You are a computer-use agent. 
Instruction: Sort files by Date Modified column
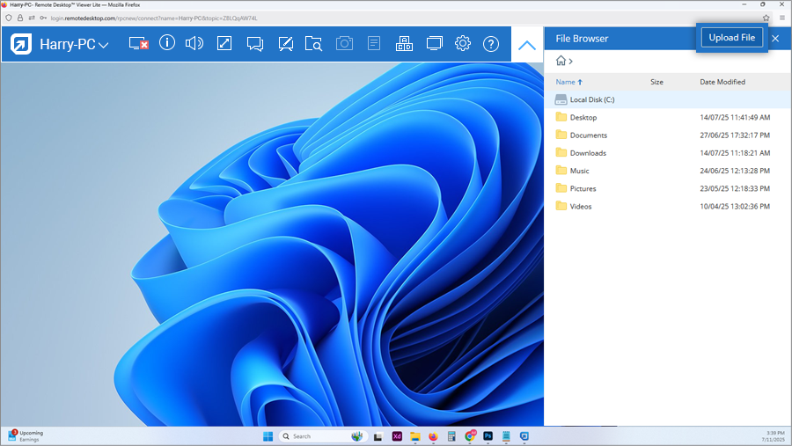(722, 82)
